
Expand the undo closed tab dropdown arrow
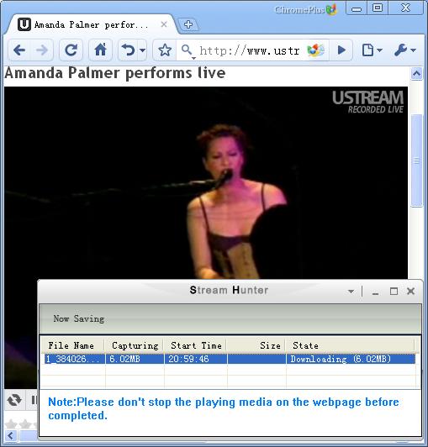tap(142, 50)
